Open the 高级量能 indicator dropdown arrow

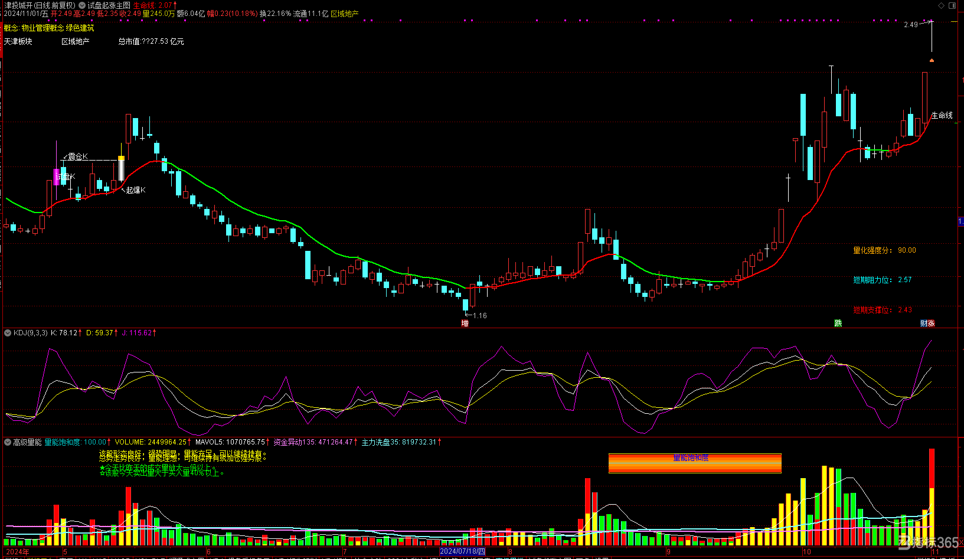click(8, 442)
